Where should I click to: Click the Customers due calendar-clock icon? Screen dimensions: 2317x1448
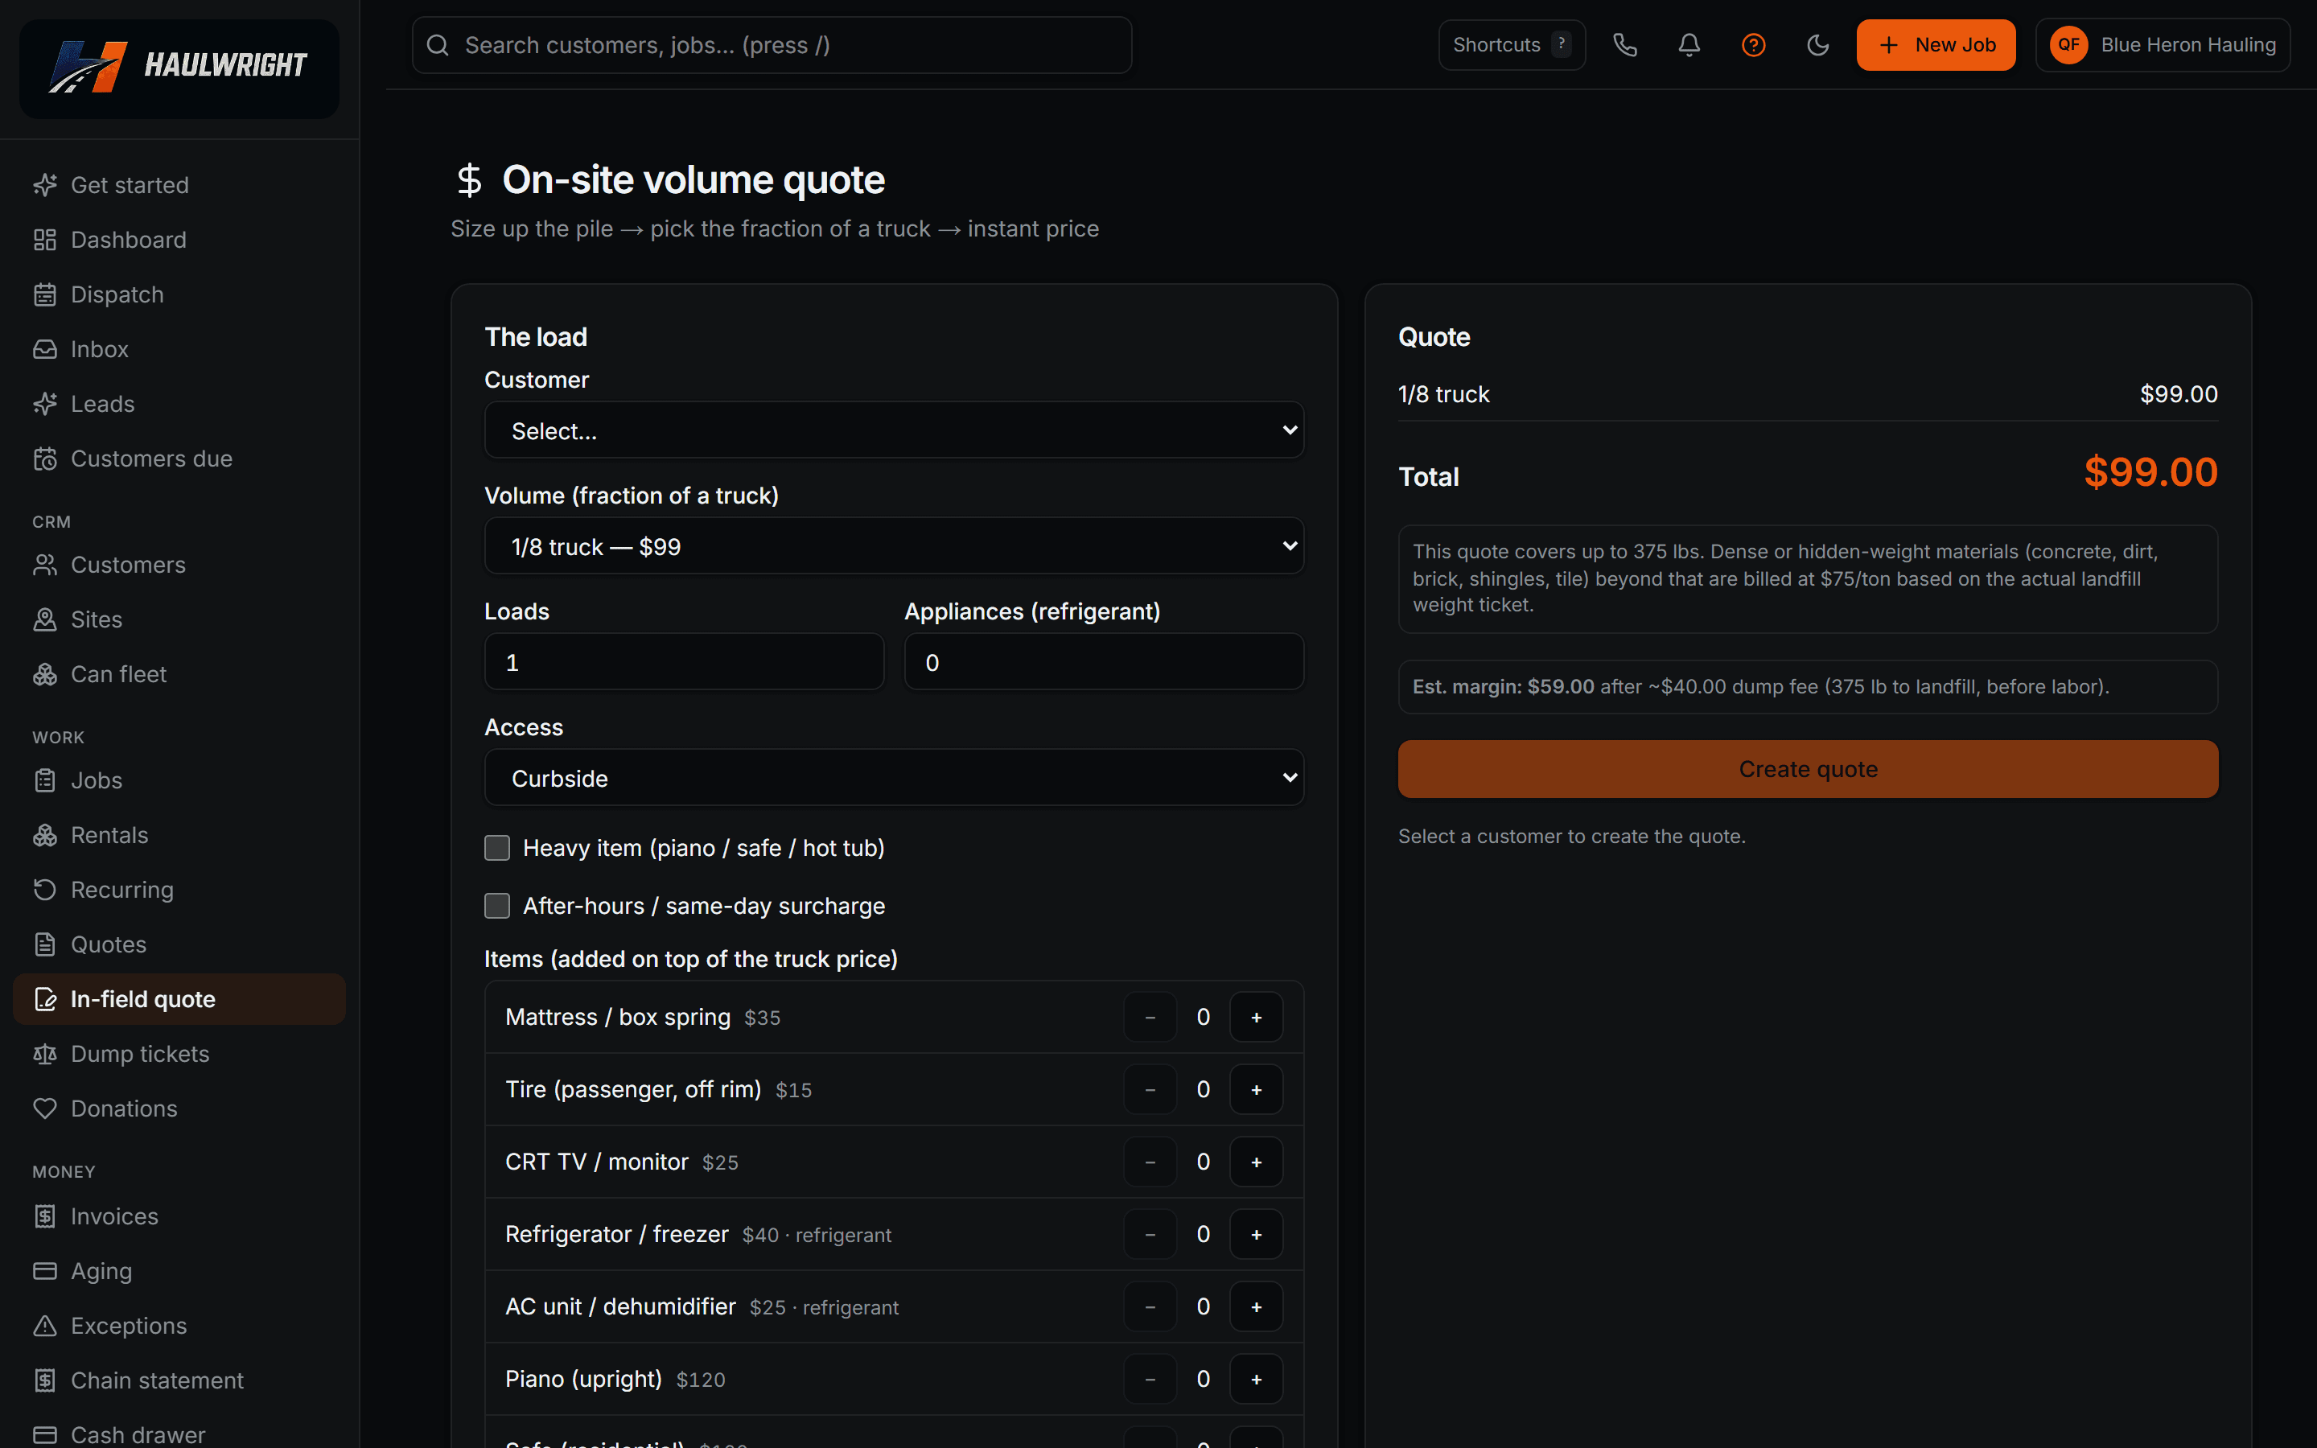[x=45, y=458]
